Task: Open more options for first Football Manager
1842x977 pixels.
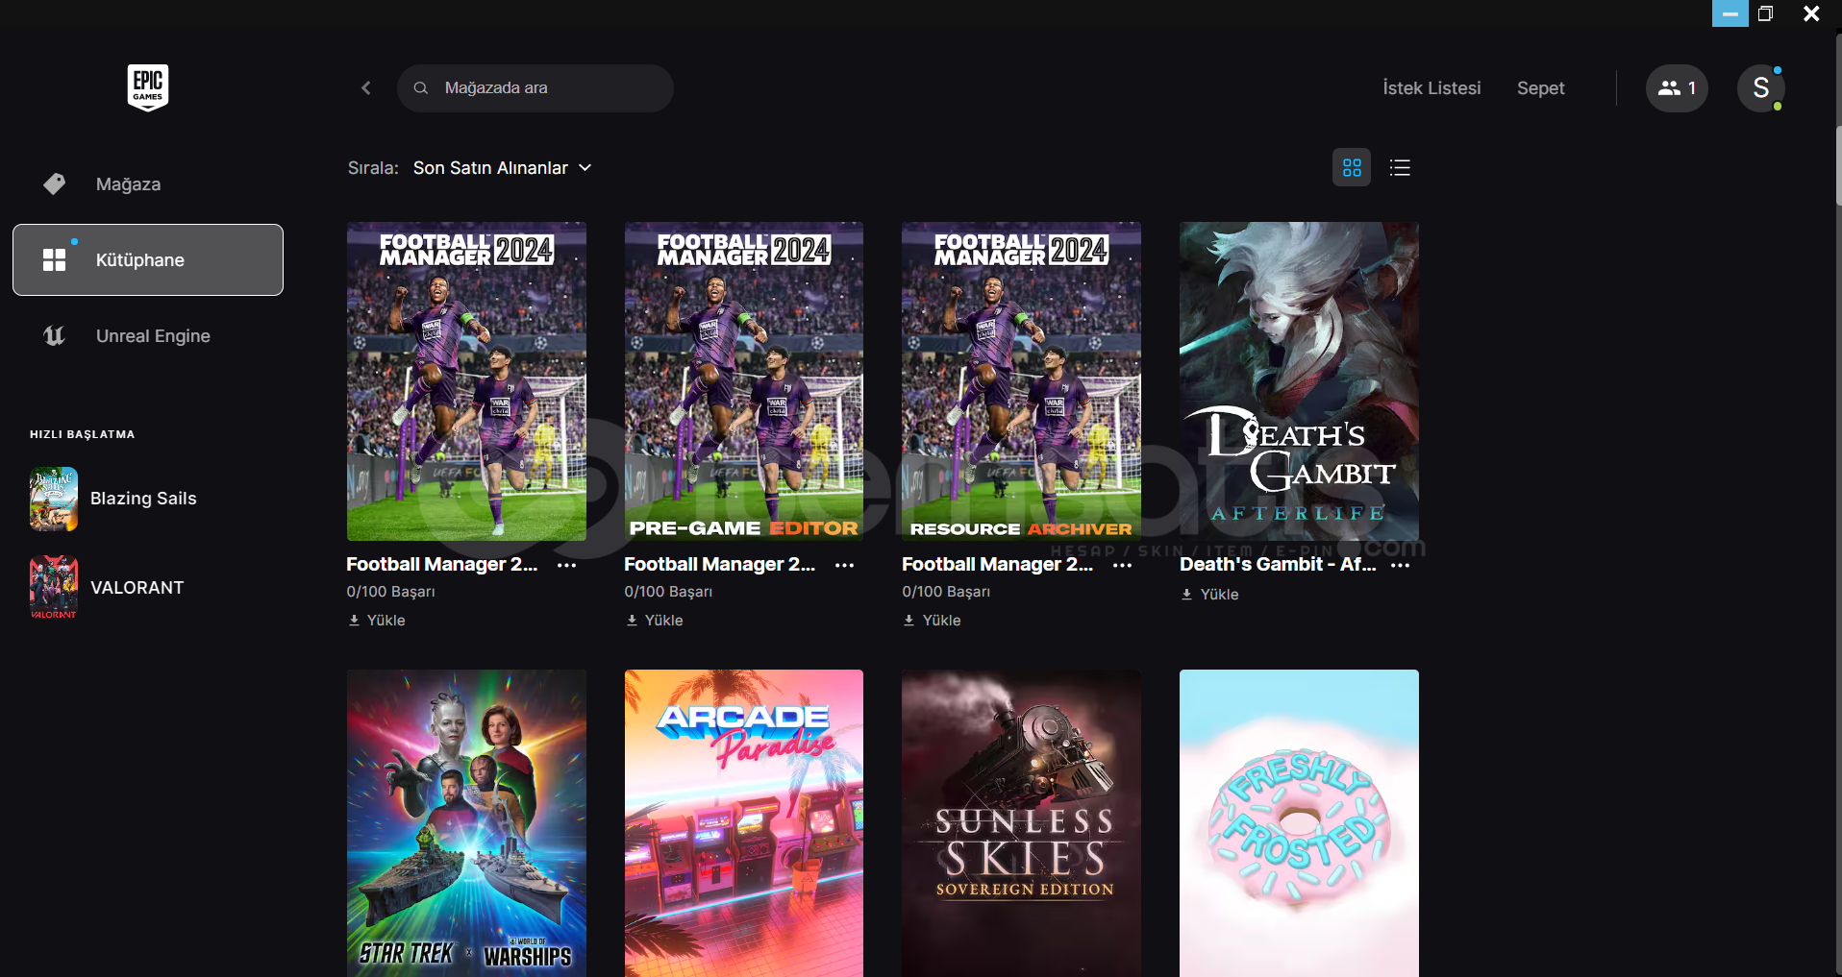Action: [567, 566]
